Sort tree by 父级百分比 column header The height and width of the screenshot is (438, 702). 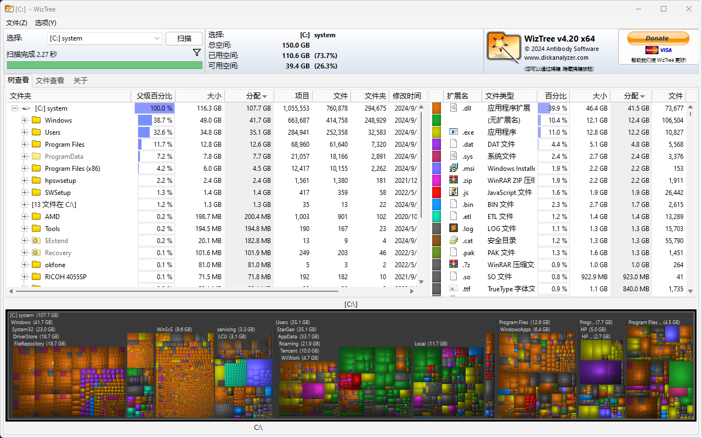point(154,96)
